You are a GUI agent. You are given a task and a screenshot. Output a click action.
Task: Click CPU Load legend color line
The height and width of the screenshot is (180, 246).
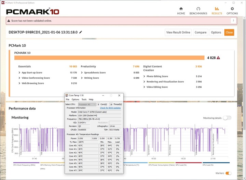[x=216, y=163]
